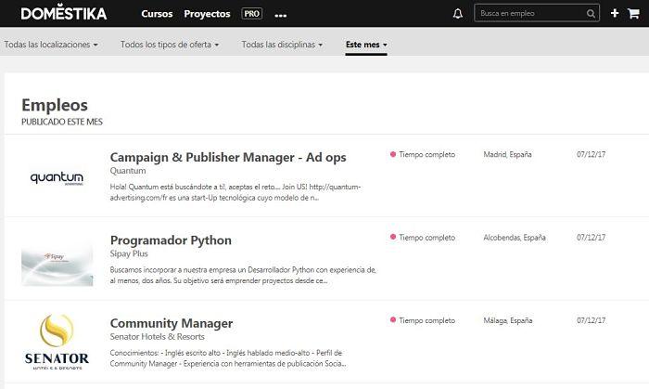Image resolution: width=649 pixels, height=389 pixels.
Task: Expand Todas las localizaciones filter
Action: coord(50,45)
